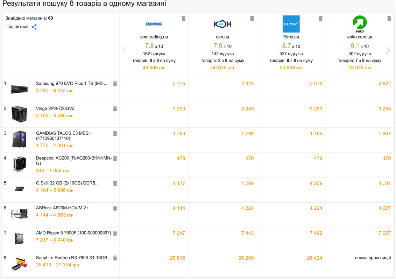The height and width of the screenshot is (280, 396).
Task: Click price 3 255 for Vinga PSU
Action: pyautogui.click(x=385, y=109)
